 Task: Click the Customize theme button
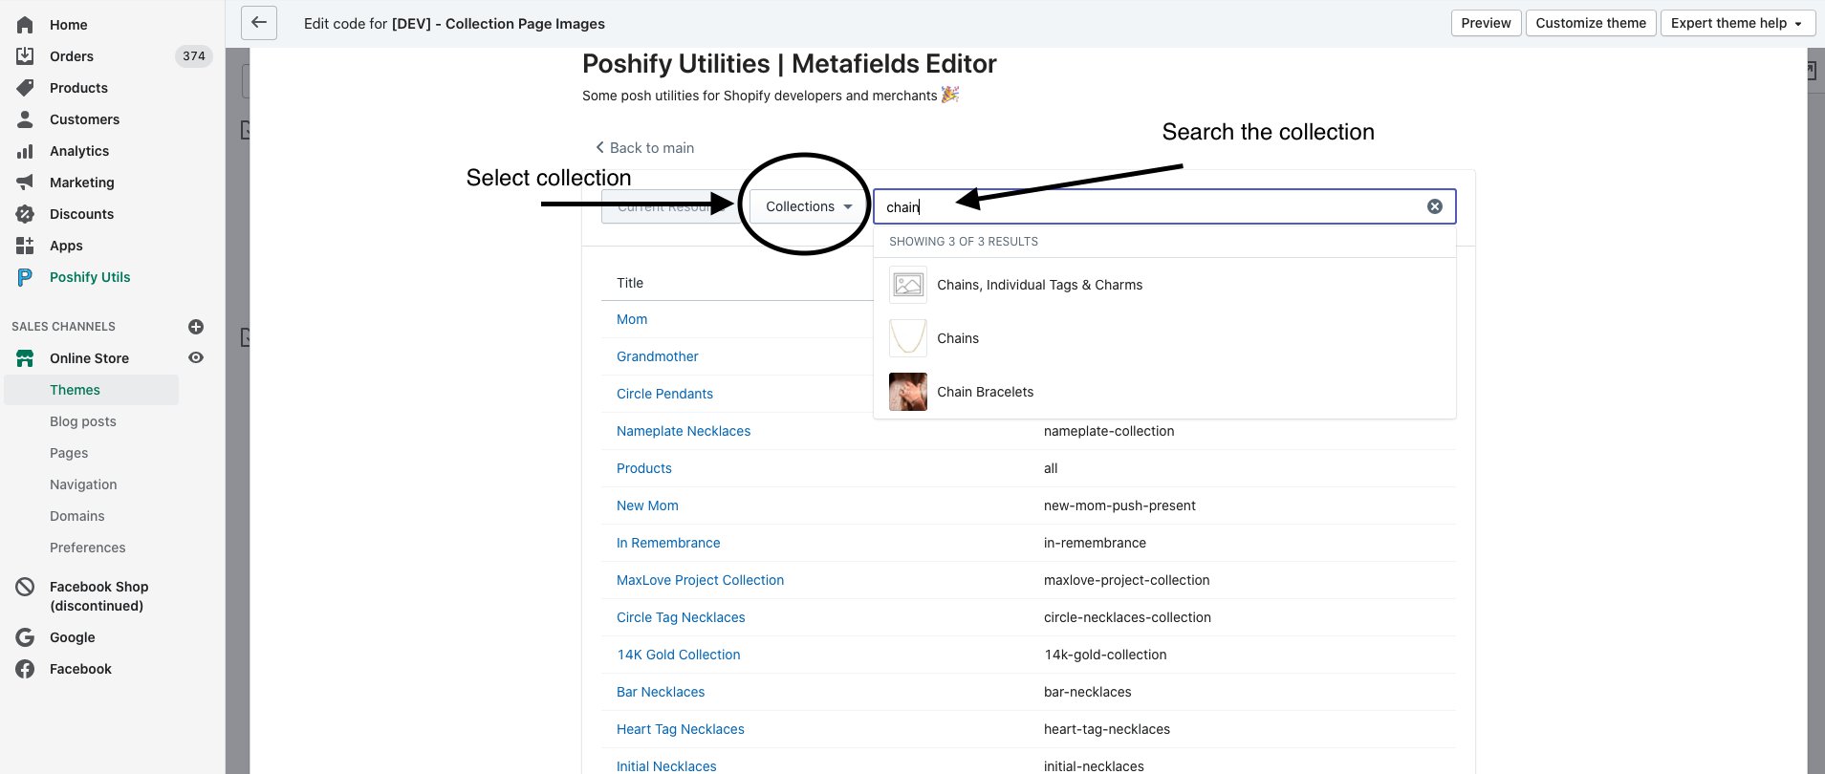[x=1591, y=23]
